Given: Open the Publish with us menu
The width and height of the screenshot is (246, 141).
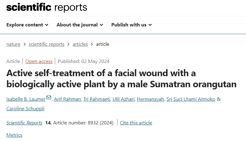Looking at the screenshot, I should point(132,25).
